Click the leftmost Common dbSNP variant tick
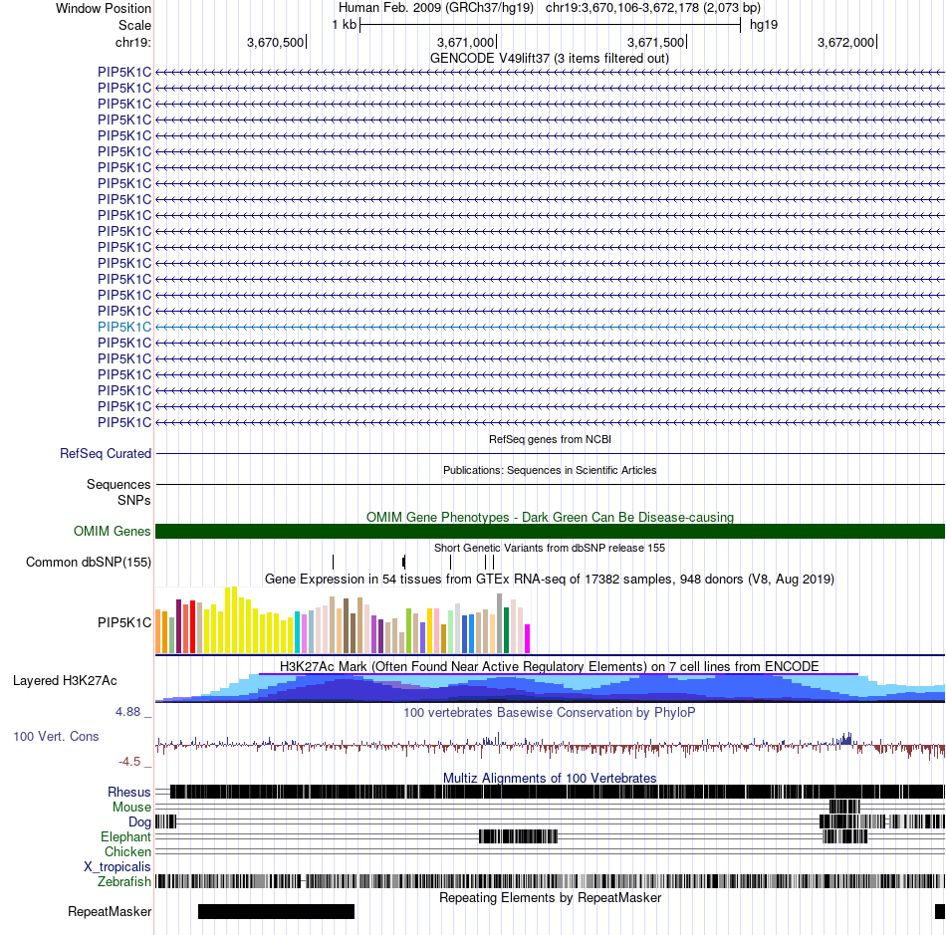The width and height of the screenshot is (946, 935). click(333, 563)
